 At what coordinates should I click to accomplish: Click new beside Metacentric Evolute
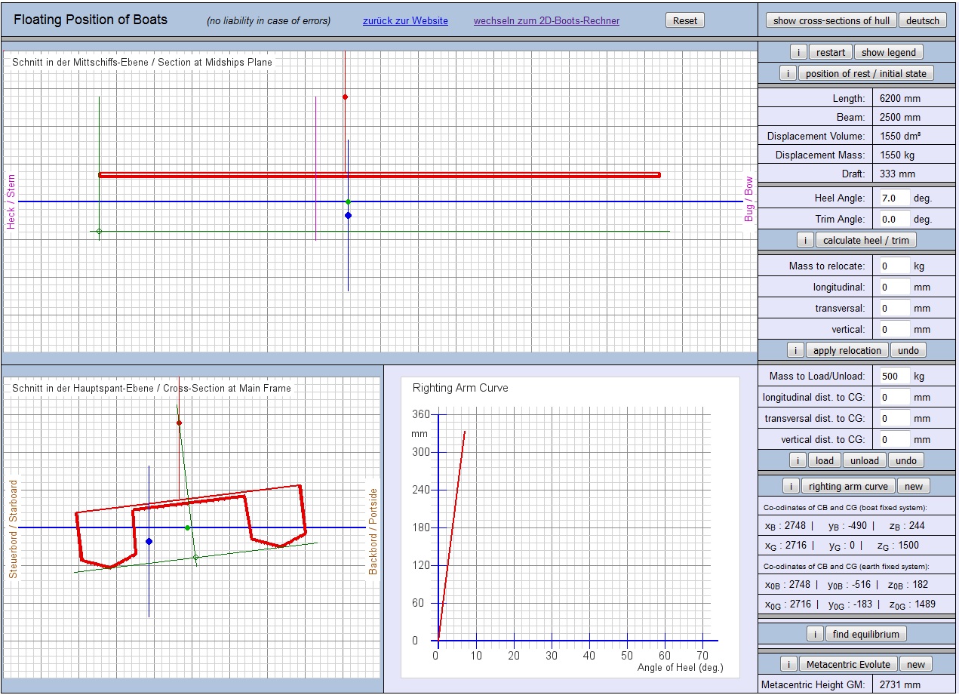[916, 664]
